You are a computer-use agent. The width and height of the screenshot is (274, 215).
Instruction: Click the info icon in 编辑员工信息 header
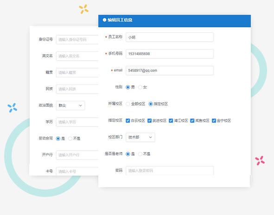tap(104, 20)
